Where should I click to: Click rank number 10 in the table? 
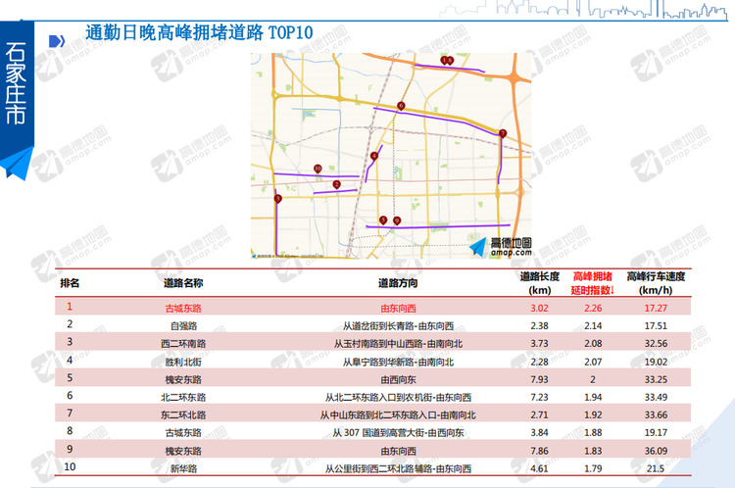pyautogui.click(x=70, y=466)
